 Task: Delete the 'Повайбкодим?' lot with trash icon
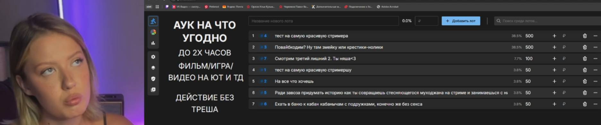coord(585,47)
